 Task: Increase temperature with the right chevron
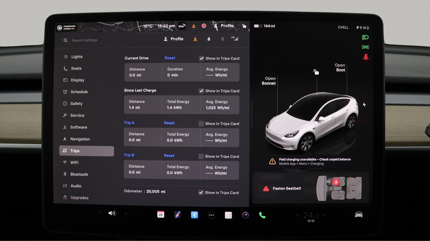tap(325, 215)
